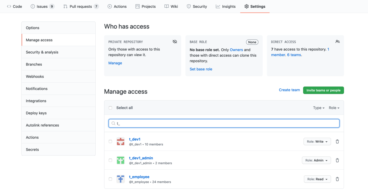Click Invite teams or people button
This screenshot has width=368, height=194.
(323, 90)
